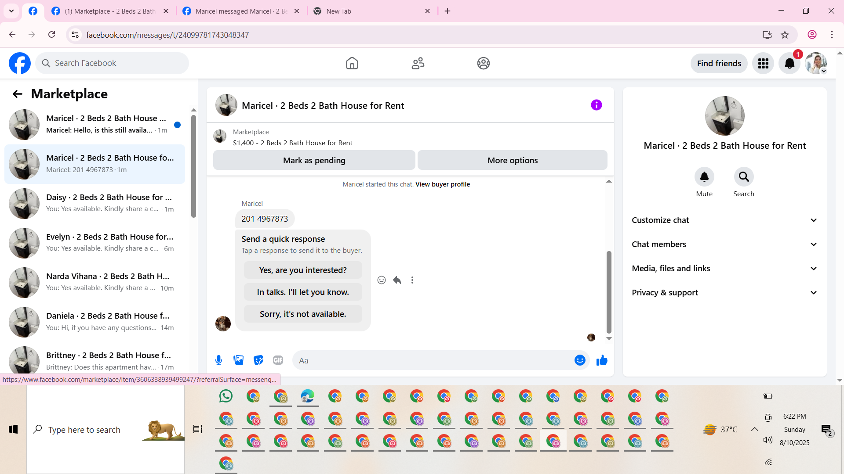The width and height of the screenshot is (844, 474).
Task: Open the sticker picker icon
Action: point(258,360)
